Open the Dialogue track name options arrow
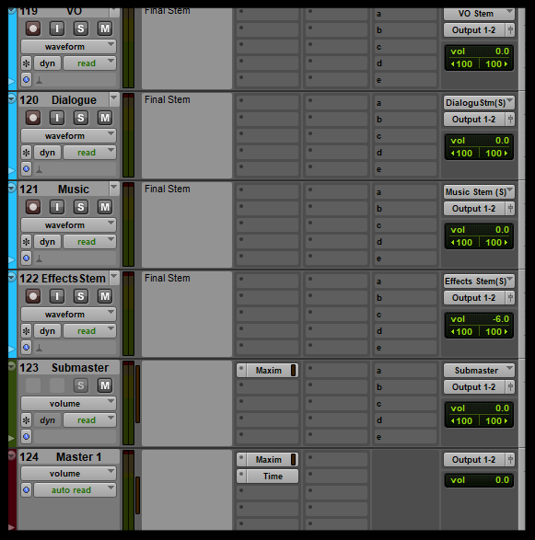 click(x=114, y=99)
